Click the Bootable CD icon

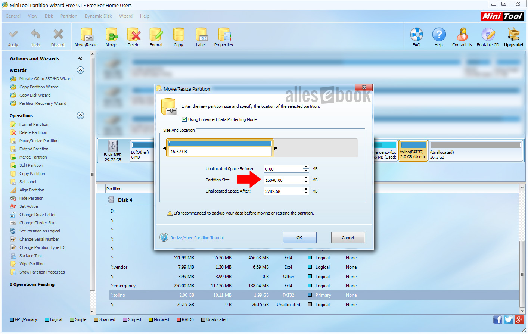click(x=488, y=37)
